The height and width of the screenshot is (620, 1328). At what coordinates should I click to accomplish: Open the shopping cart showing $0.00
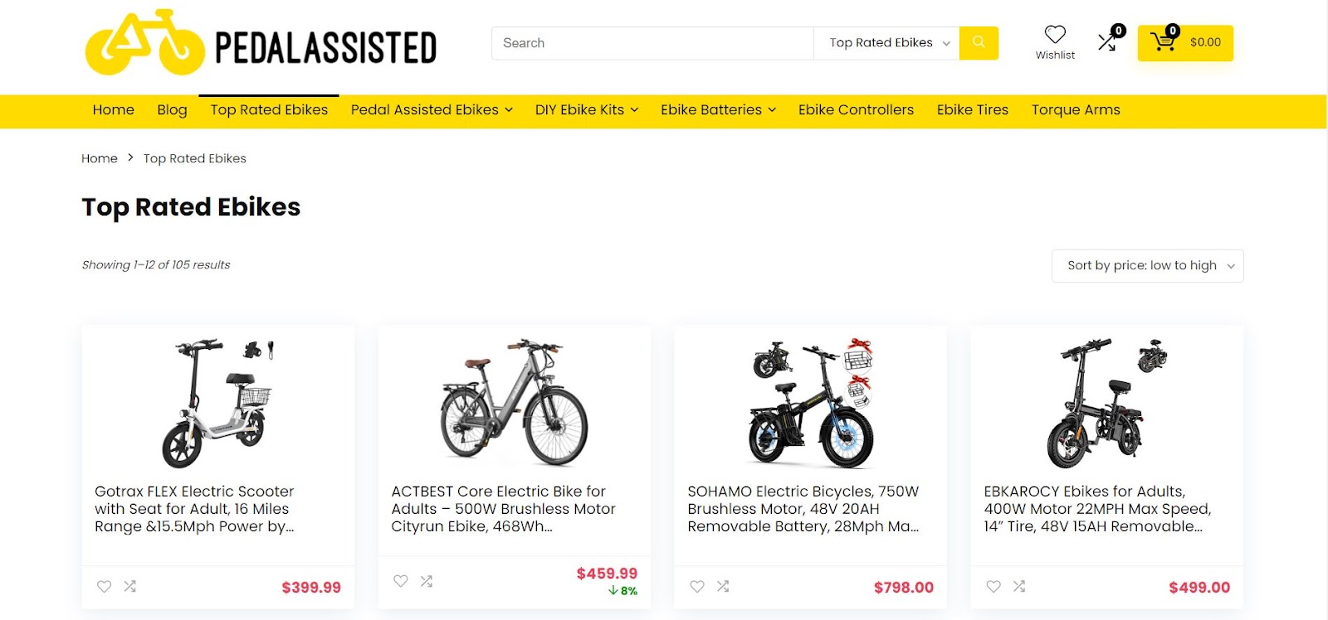pos(1184,42)
